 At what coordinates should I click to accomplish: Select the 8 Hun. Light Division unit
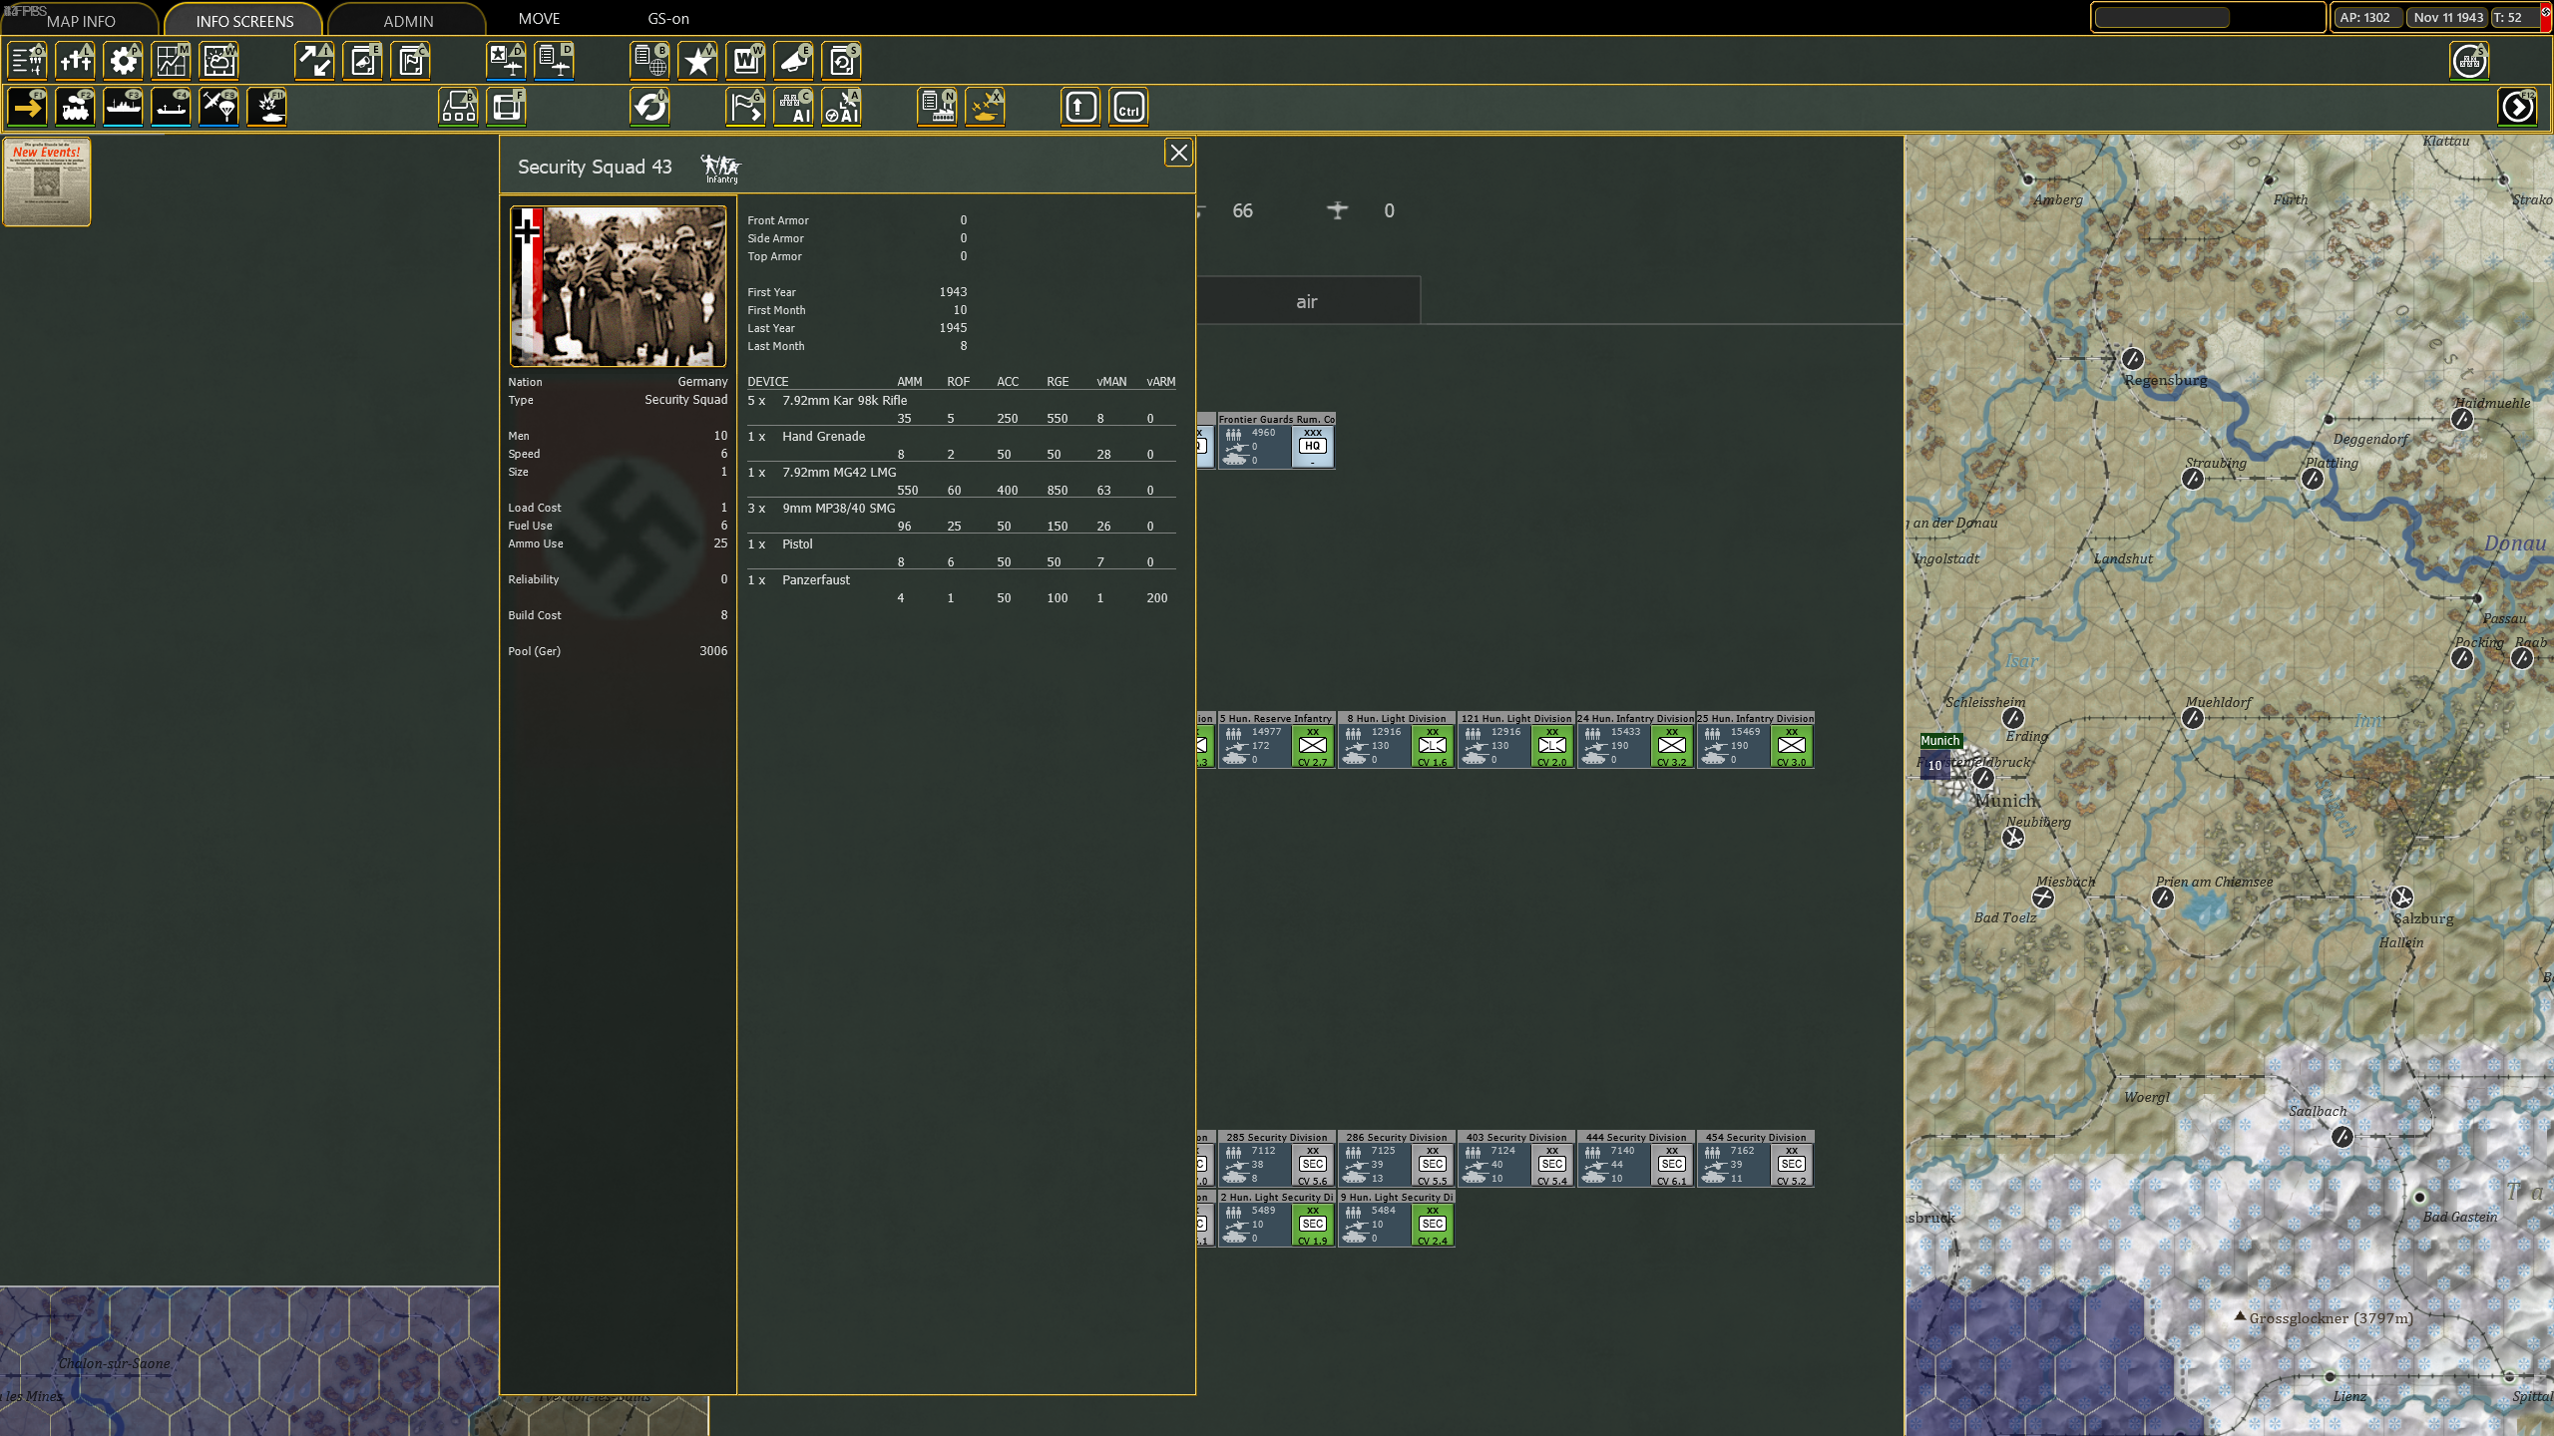click(1396, 740)
